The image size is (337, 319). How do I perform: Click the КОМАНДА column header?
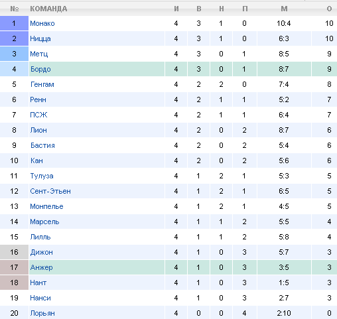click(48, 9)
